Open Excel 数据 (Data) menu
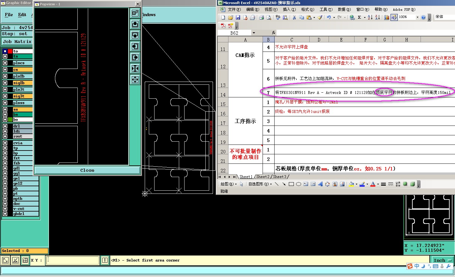The image size is (455, 277). point(344,9)
